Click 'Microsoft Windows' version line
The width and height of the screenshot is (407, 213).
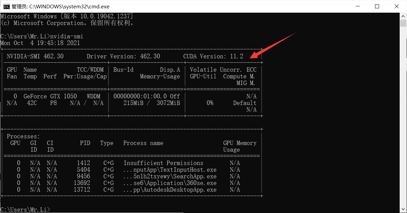[x=67, y=16]
